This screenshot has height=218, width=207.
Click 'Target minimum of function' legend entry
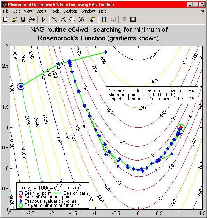point(52,205)
